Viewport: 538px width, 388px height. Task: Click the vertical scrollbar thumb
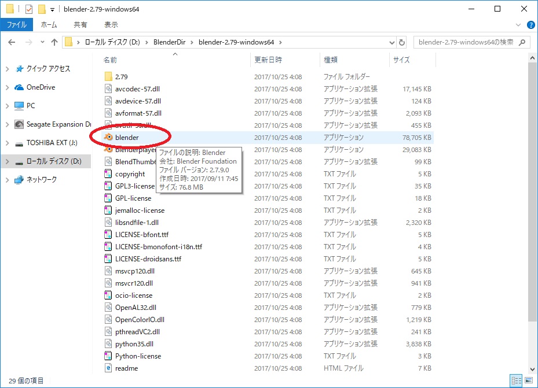532,192
